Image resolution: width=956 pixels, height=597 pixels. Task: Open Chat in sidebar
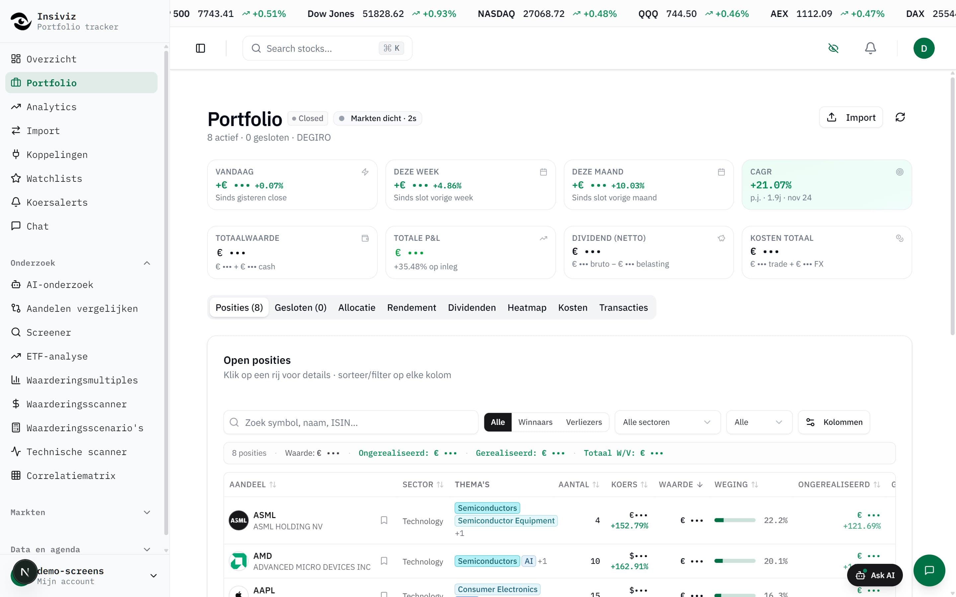tap(81, 226)
